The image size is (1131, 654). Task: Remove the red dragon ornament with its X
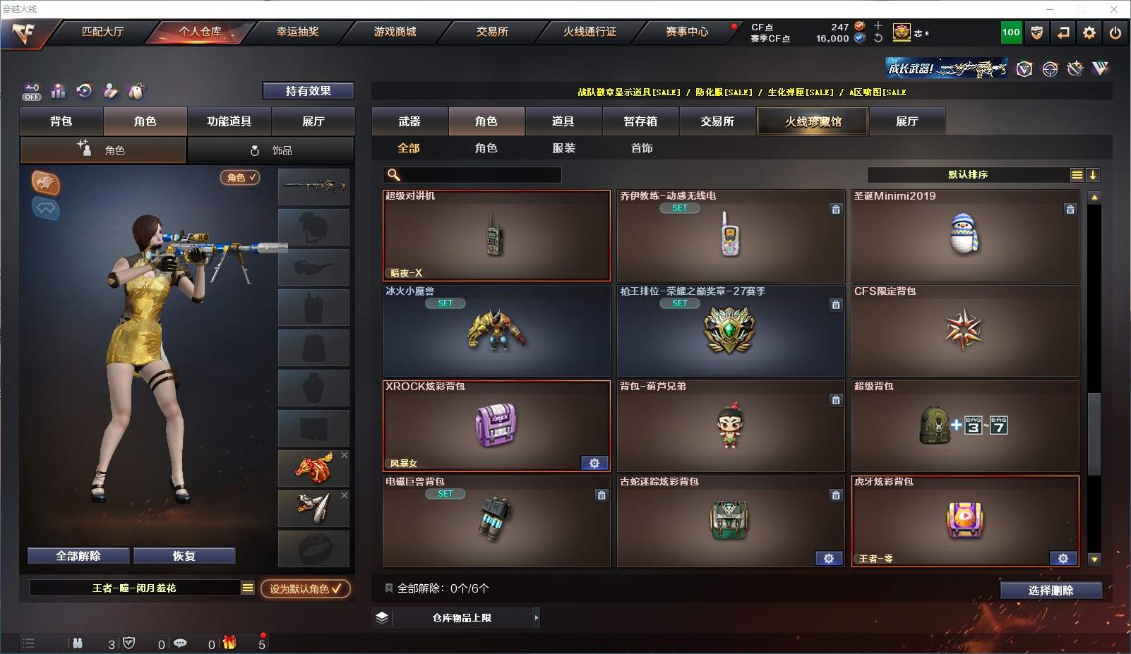point(345,456)
